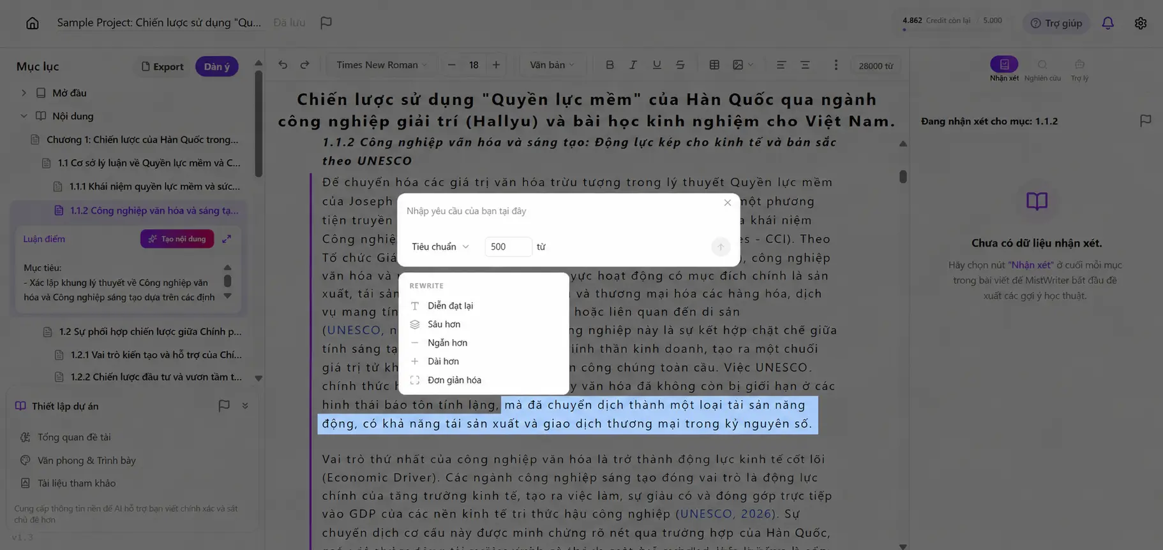Click the credit còn lại indicator
This screenshot has height=550, width=1163.
pyautogui.click(x=952, y=21)
